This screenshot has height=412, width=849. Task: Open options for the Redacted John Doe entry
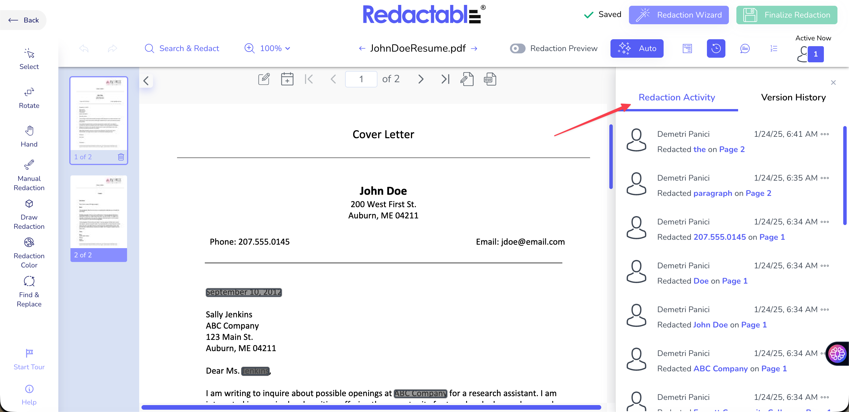coord(825,309)
